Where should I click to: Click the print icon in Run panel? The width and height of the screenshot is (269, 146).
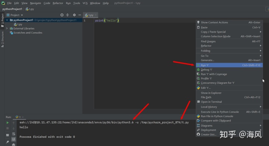point(13,145)
